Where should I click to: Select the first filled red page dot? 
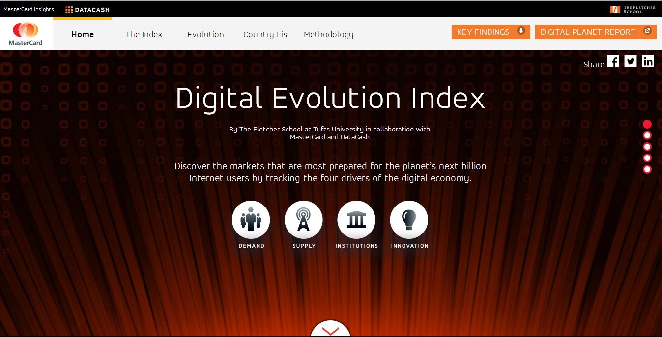tap(647, 124)
